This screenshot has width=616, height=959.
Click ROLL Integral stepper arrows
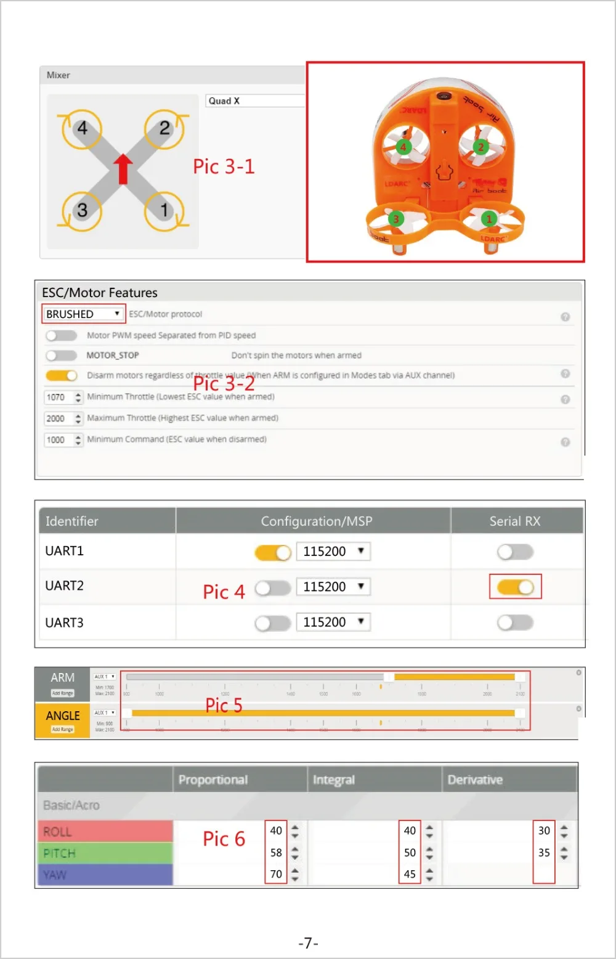click(x=429, y=831)
